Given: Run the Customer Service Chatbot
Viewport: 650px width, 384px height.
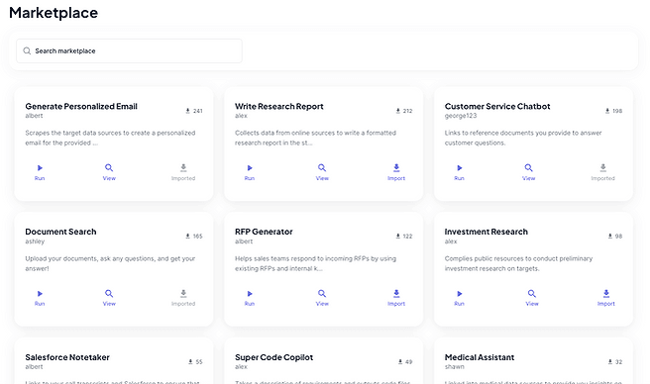Looking at the screenshot, I should (459, 172).
